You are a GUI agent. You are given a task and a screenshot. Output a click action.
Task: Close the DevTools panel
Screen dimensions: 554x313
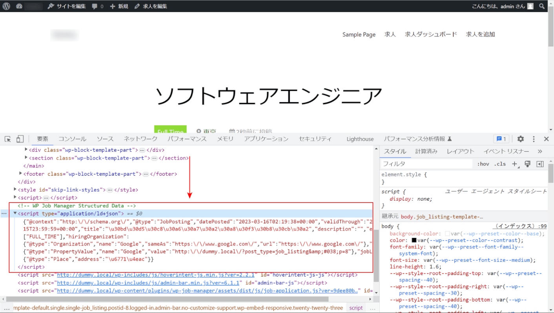tap(546, 139)
